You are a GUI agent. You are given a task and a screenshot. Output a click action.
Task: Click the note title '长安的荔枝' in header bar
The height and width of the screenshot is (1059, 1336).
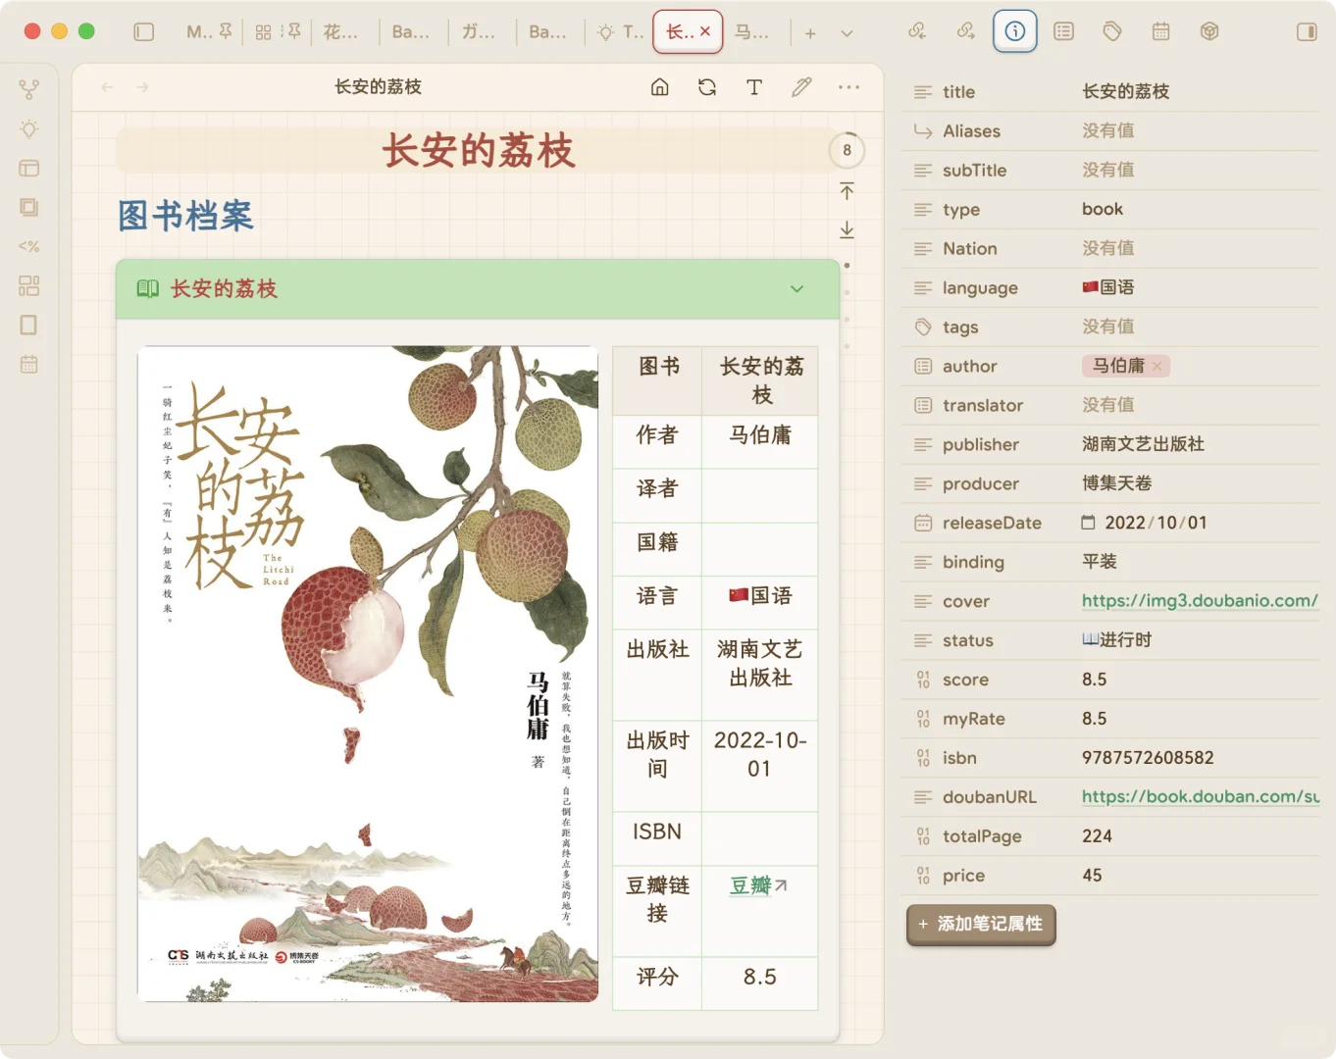tap(378, 87)
